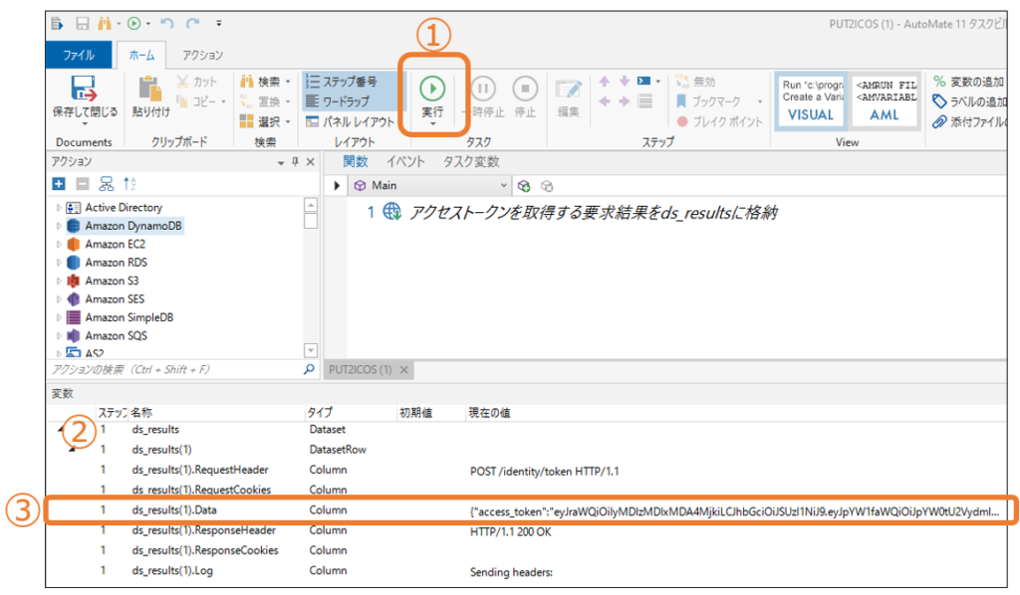This screenshot has width=1020, height=595.
Task: Click the sort A-Z icon in アクション panel
Action: point(129,184)
